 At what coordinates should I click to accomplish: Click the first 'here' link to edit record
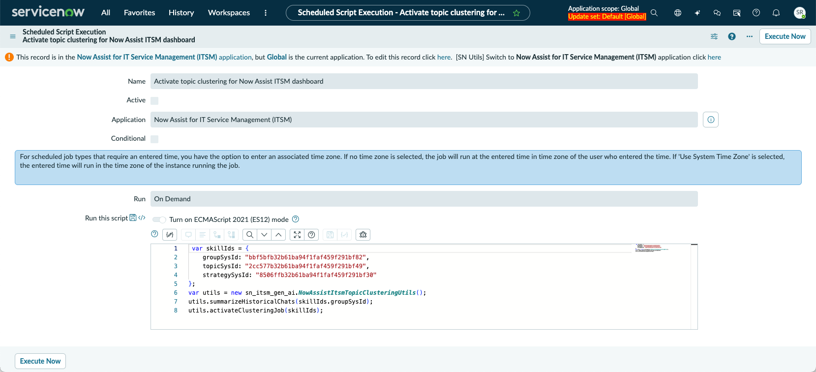tap(444, 57)
